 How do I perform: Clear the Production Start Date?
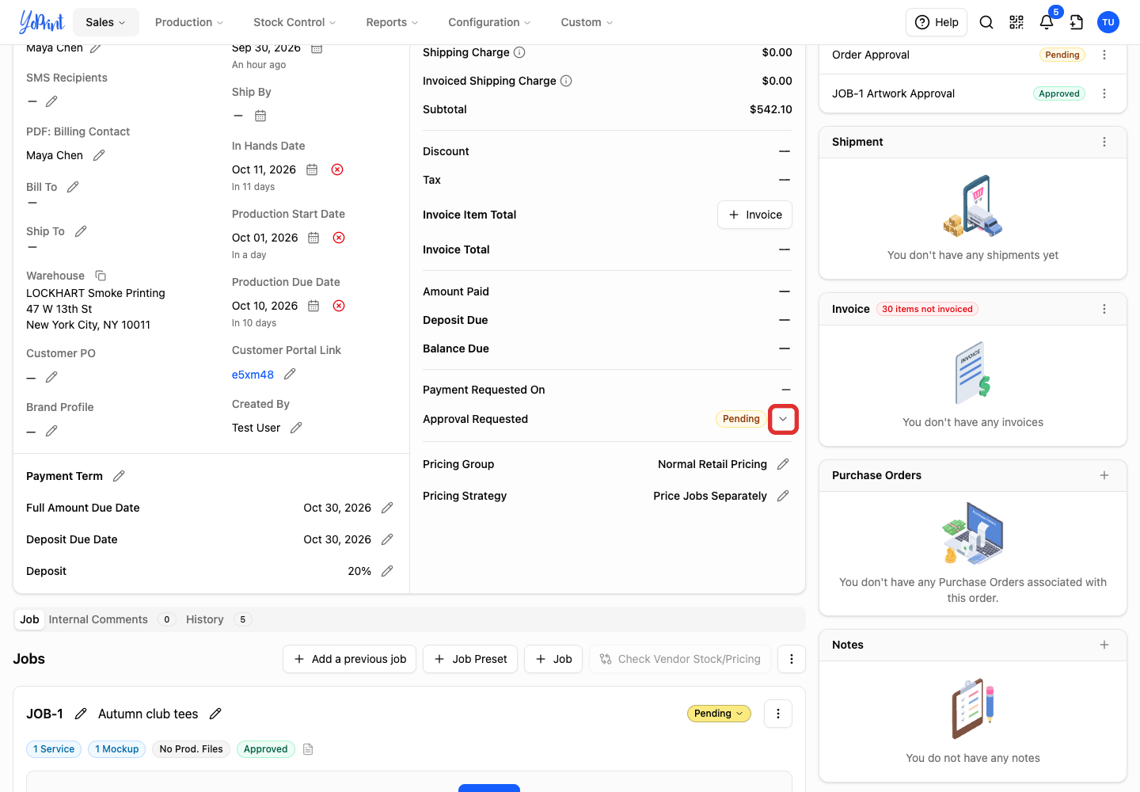click(339, 238)
